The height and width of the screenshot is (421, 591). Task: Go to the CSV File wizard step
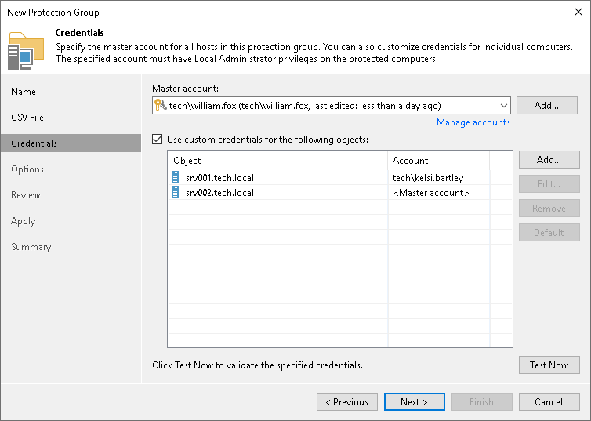[27, 118]
